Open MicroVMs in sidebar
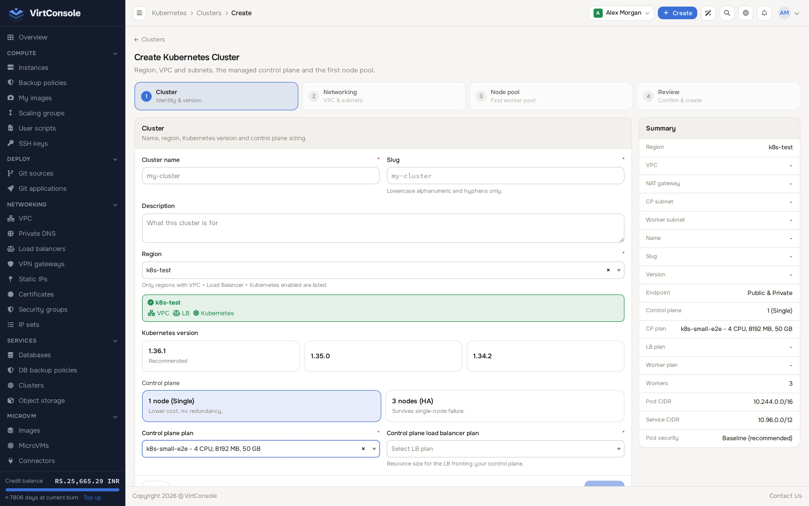 [62, 446]
